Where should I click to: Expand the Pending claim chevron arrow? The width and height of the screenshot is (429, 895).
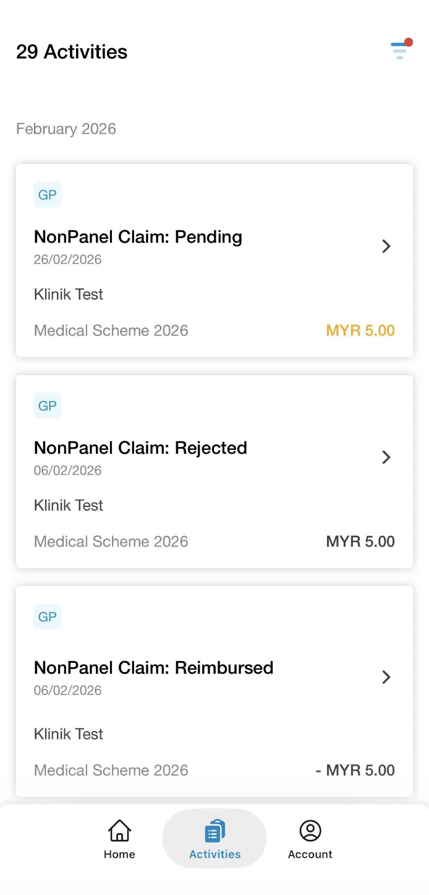click(386, 246)
